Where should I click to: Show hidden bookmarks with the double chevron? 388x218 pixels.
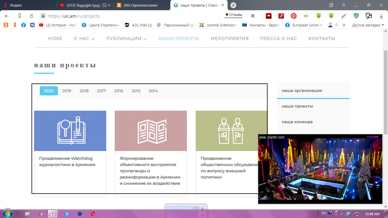pos(344,25)
